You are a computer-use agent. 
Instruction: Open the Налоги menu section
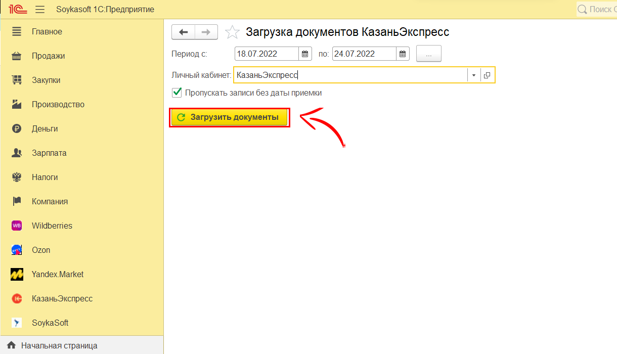(45, 178)
